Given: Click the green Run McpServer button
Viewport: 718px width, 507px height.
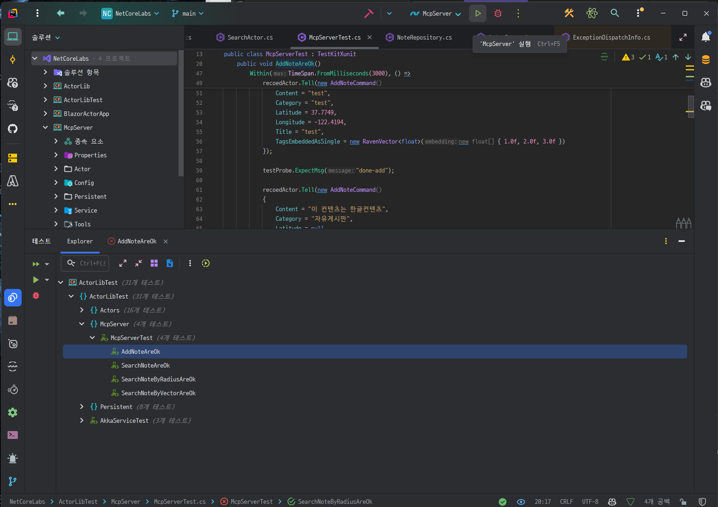Looking at the screenshot, I should tap(478, 13).
